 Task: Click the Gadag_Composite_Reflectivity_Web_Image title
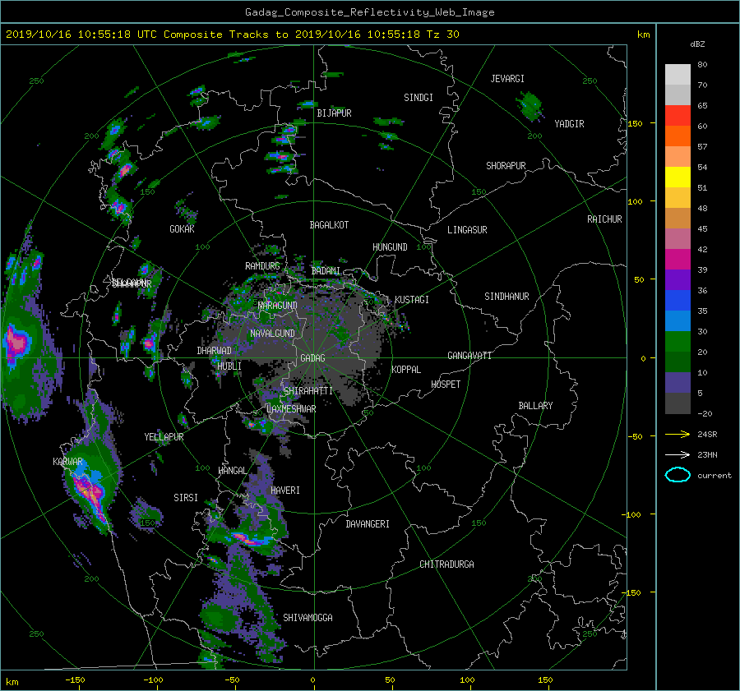coord(369,12)
